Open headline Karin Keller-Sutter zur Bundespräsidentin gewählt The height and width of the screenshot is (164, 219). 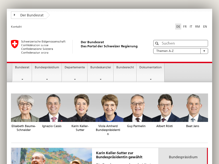pos(119,155)
